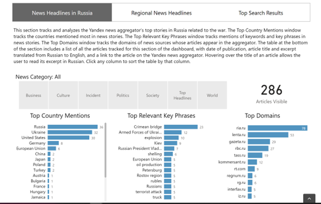Filter by Top Headlines category
The height and width of the screenshot is (204, 321).
tap(183, 95)
